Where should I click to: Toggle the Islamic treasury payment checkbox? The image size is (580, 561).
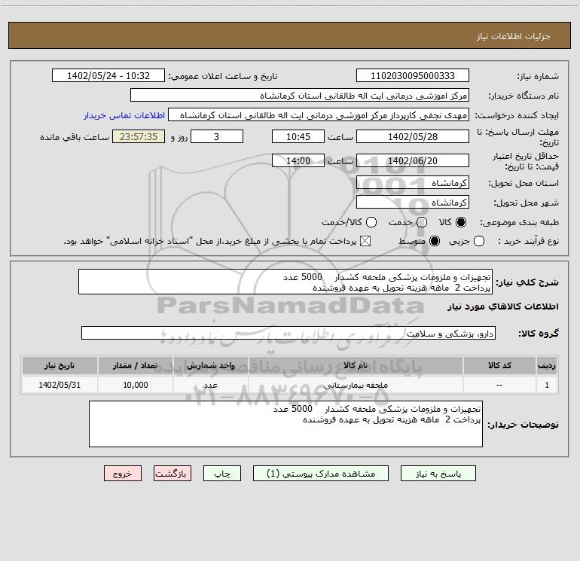point(365,241)
